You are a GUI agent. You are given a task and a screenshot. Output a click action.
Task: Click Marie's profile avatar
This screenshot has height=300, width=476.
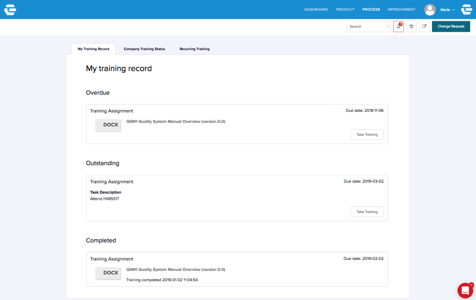(x=430, y=9)
